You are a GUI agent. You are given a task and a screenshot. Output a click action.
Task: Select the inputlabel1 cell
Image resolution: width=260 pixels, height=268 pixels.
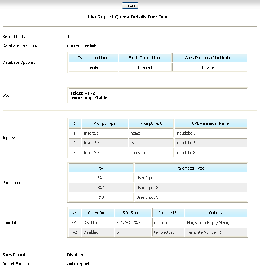(x=211, y=133)
